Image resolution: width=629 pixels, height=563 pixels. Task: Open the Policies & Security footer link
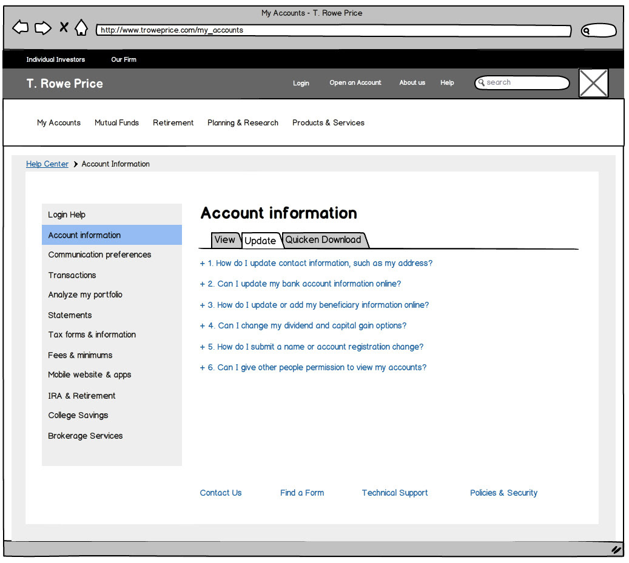pos(503,493)
